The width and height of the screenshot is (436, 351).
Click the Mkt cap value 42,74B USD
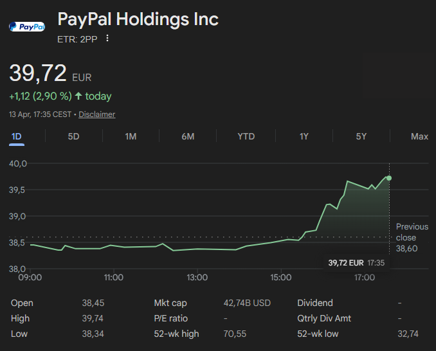coord(247,303)
